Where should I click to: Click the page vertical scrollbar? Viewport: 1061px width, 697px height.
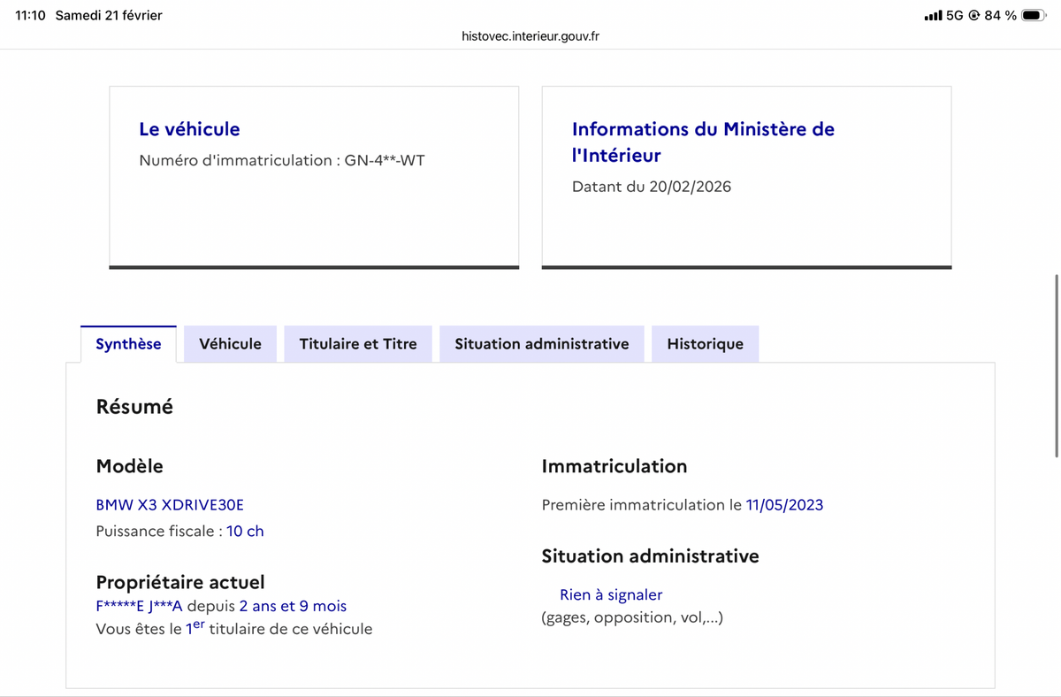tap(1057, 365)
